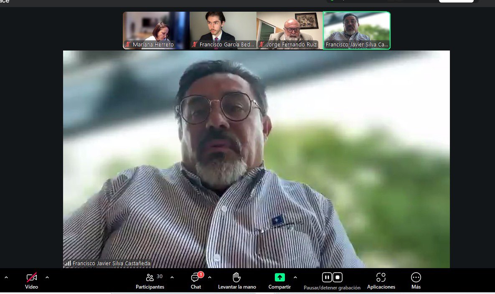495x294 pixels.
Task: Click muted mic icon on Francisco García
Action: (195, 45)
